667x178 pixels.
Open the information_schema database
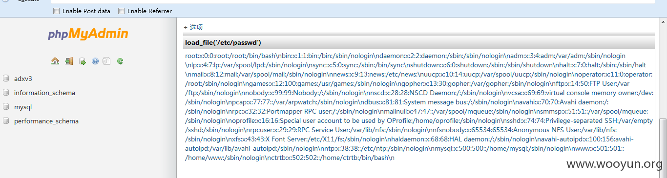pos(44,93)
